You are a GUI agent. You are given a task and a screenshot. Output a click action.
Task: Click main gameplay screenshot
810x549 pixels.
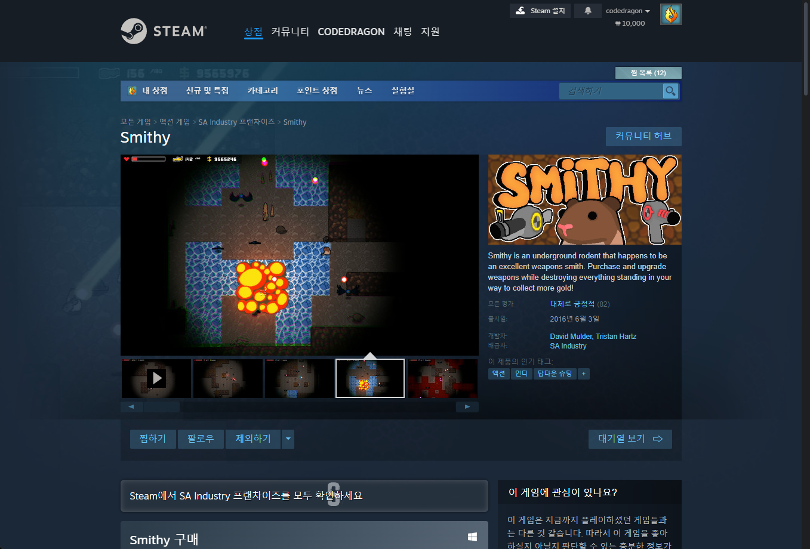tap(300, 255)
